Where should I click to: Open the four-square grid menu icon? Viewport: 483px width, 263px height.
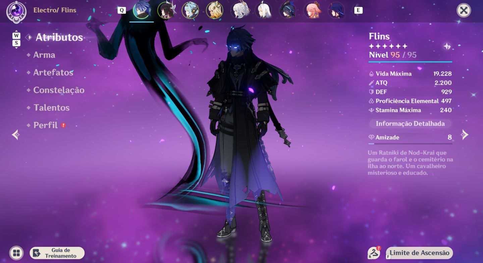point(16,253)
